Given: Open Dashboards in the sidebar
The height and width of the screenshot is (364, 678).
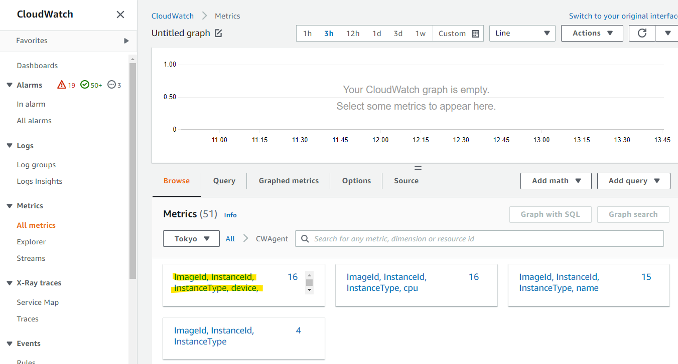Looking at the screenshot, I should point(37,66).
